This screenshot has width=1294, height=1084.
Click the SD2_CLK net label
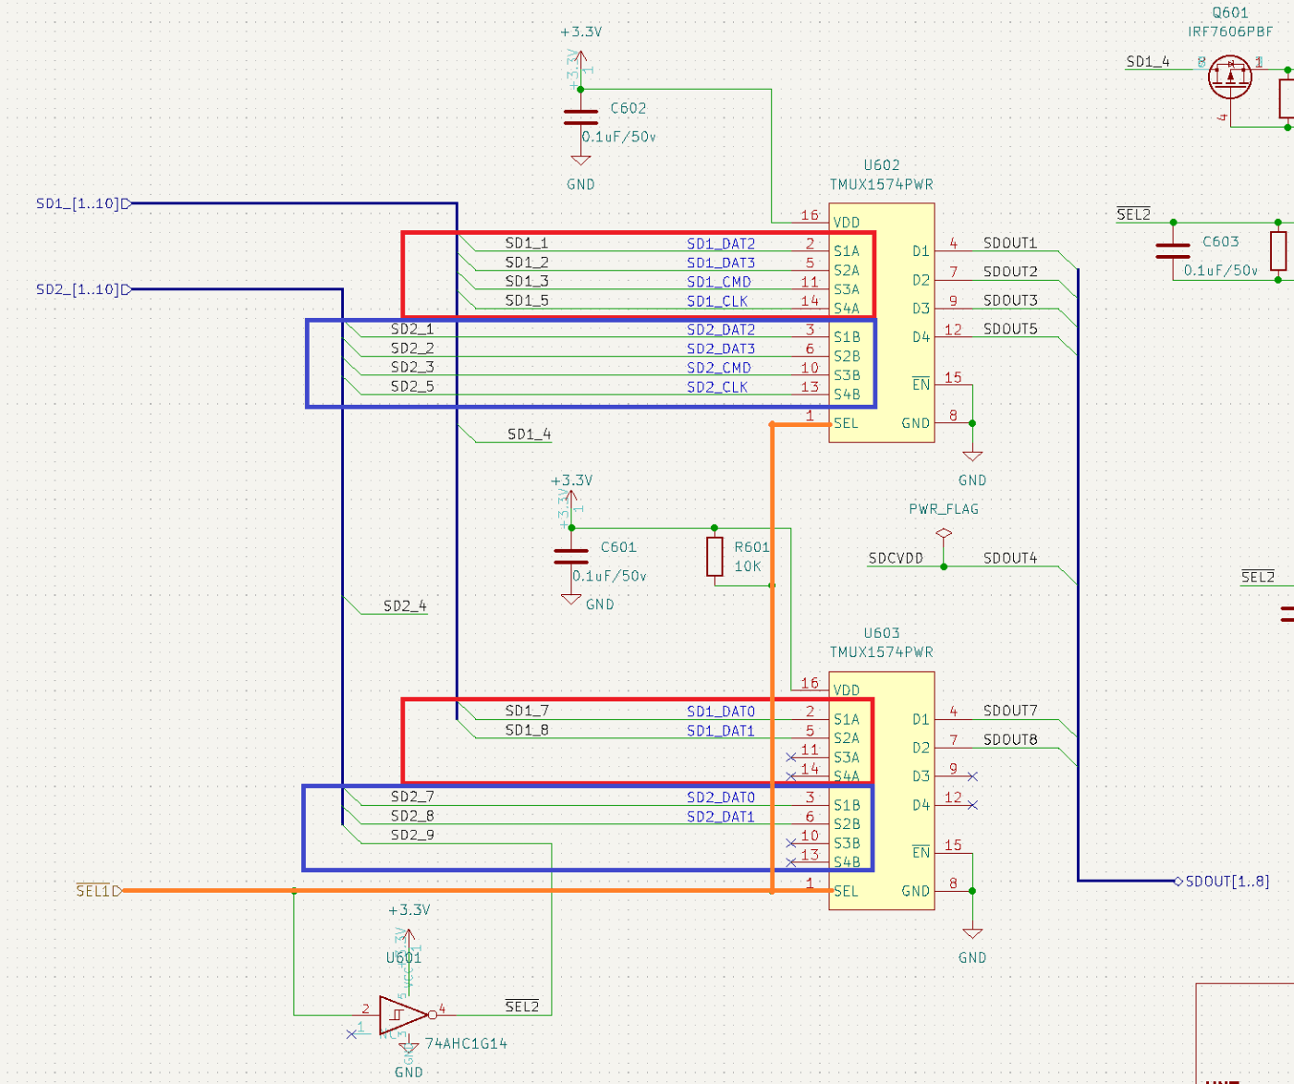pyautogui.click(x=717, y=387)
